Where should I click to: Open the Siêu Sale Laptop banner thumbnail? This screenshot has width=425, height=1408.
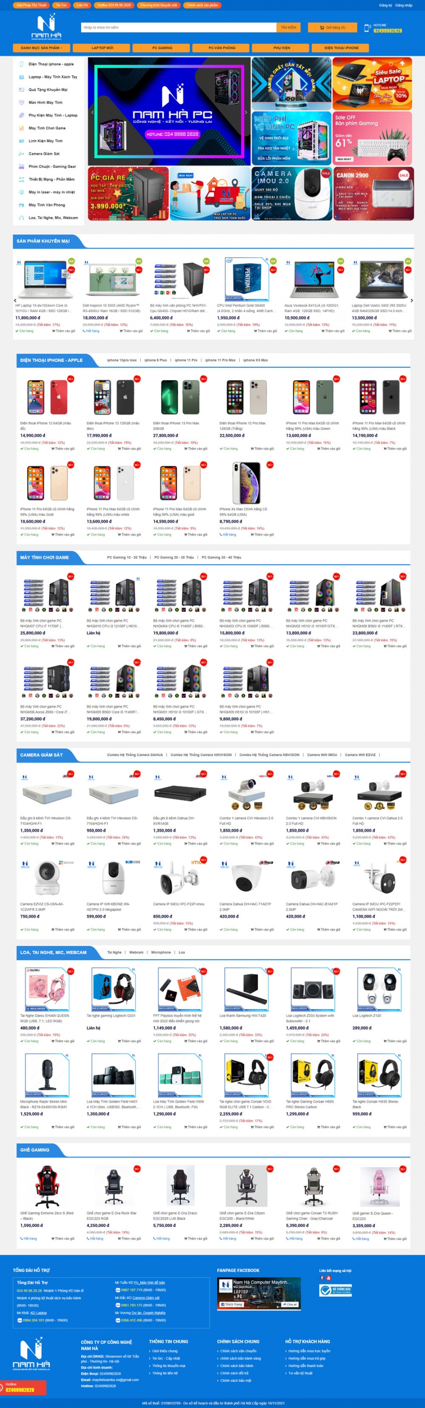372,84
